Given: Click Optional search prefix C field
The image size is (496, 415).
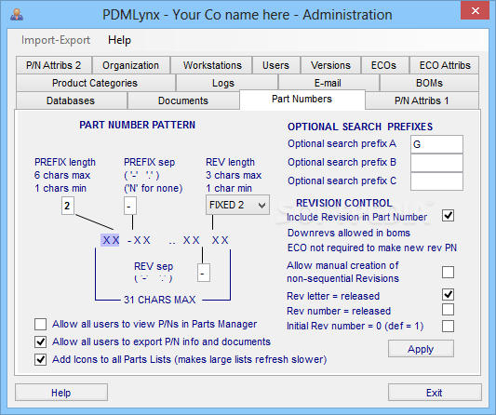Looking at the screenshot, I should pyautogui.click(x=436, y=181).
